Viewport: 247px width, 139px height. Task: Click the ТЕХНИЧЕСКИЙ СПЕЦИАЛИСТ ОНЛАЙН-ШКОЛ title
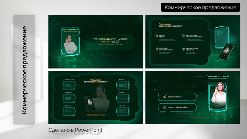pos(110,40)
